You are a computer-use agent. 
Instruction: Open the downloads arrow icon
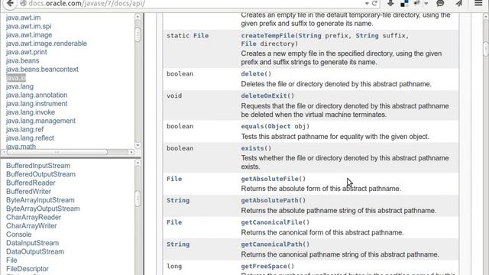390,3
